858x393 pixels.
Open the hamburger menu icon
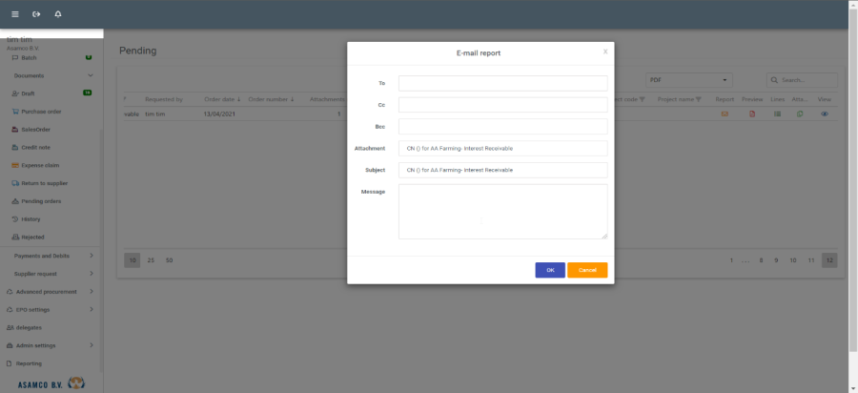click(14, 14)
